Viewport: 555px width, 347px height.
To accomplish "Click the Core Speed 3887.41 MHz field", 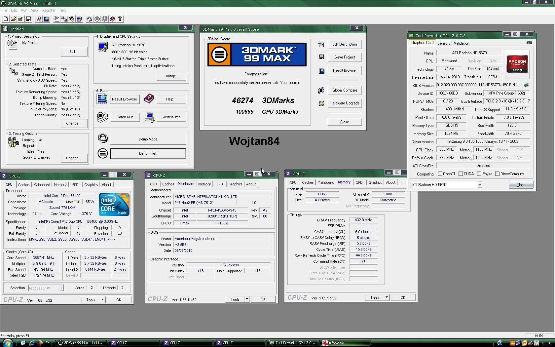I will coord(44,257).
